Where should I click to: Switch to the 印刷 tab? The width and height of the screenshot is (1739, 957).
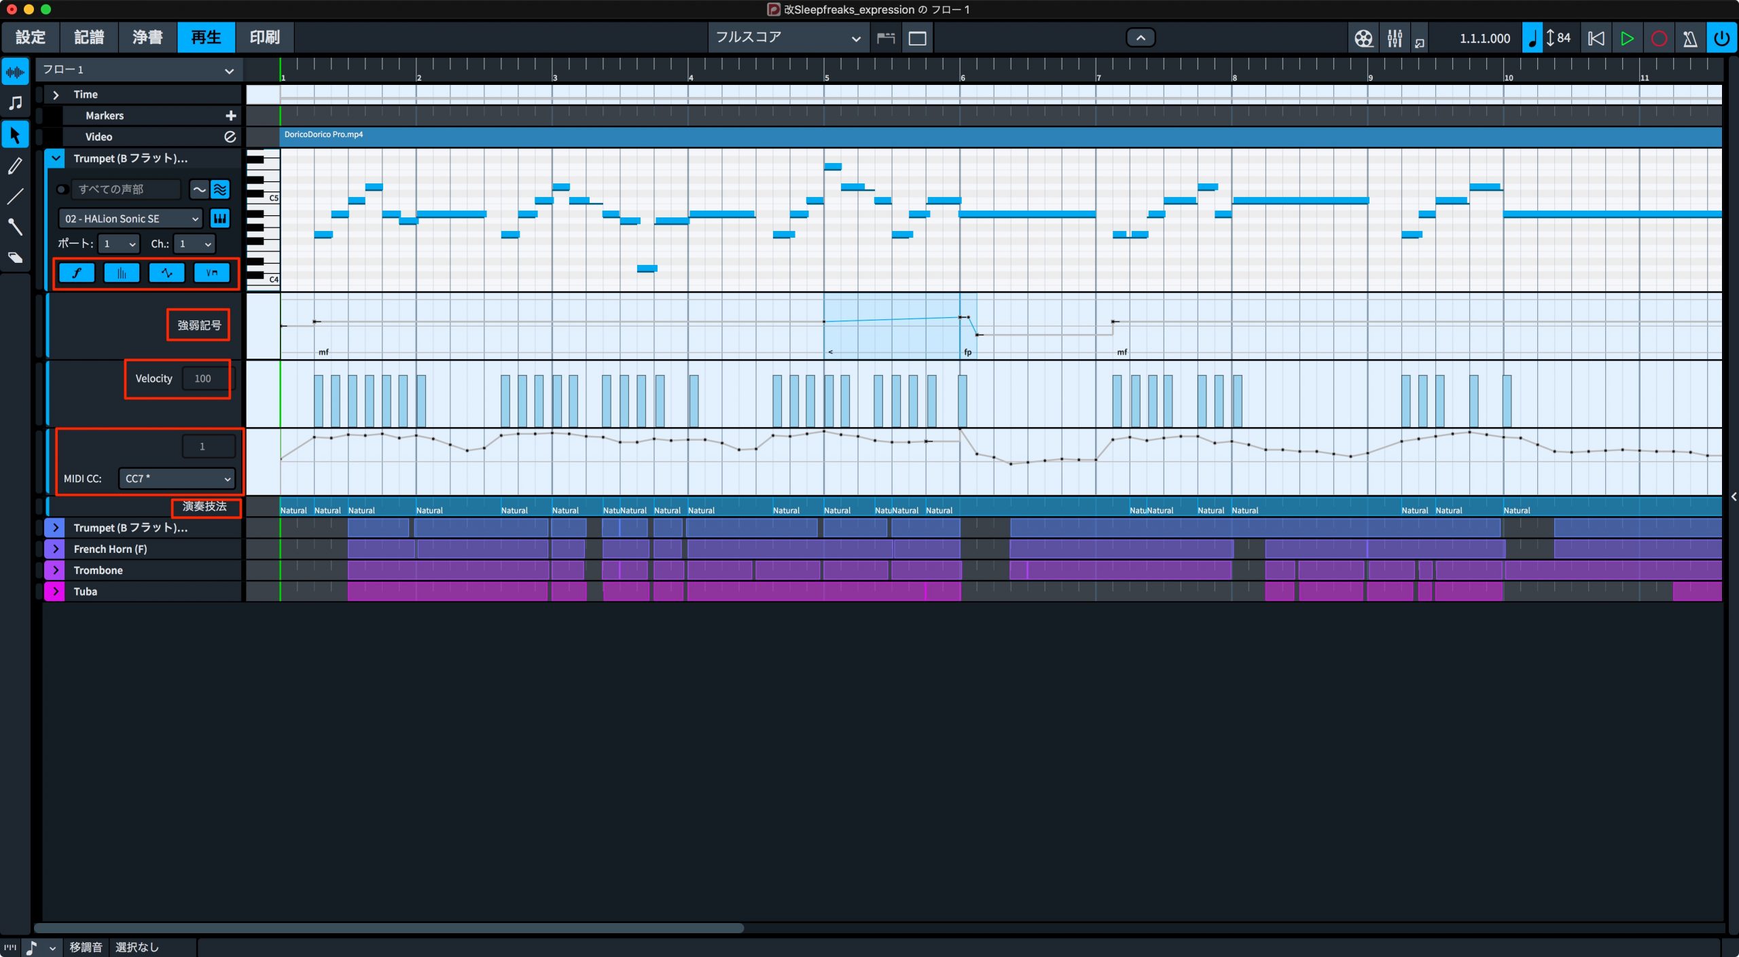pos(264,37)
